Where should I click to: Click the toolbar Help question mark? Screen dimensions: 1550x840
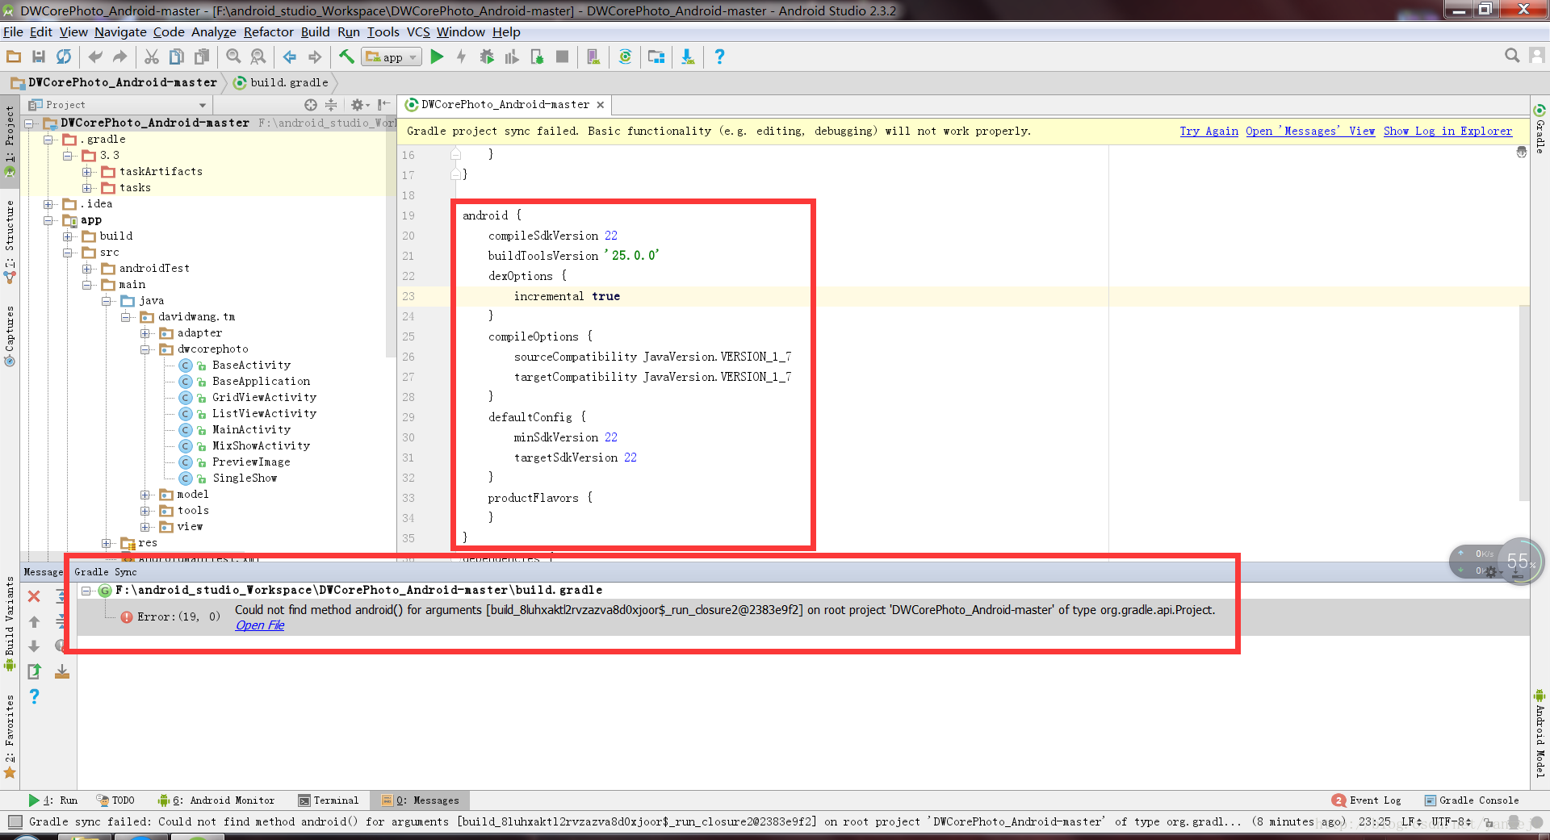tap(719, 56)
